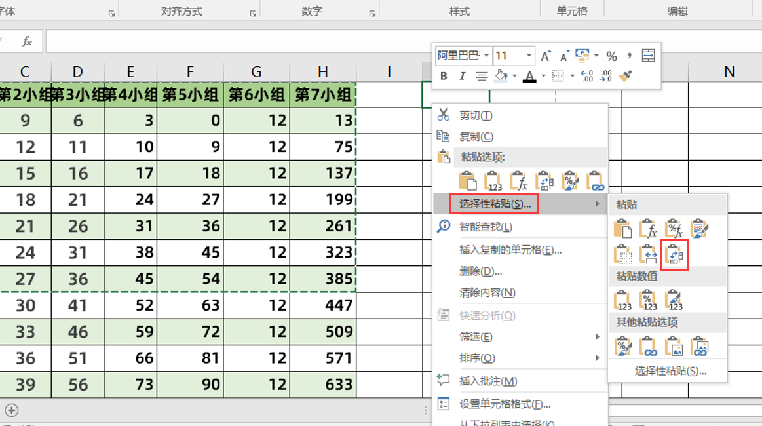Select column N header
The width and height of the screenshot is (762, 426).
coord(729,72)
